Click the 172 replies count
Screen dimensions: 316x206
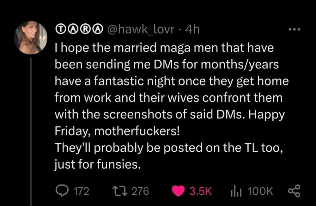click(81, 191)
